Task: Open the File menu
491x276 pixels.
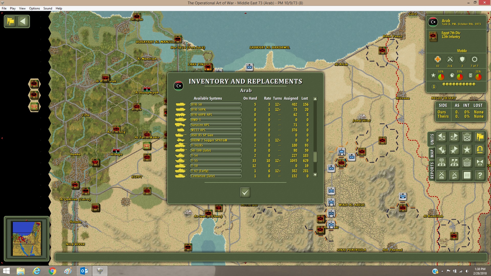Action: click(x=4, y=8)
